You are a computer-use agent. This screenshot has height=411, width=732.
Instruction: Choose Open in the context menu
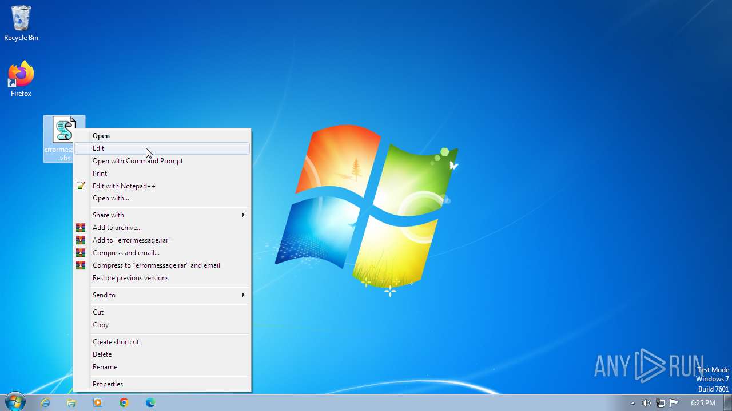coord(162,136)
